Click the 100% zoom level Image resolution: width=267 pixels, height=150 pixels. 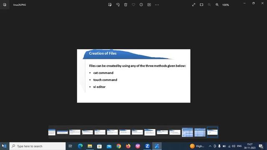[225, 5]
